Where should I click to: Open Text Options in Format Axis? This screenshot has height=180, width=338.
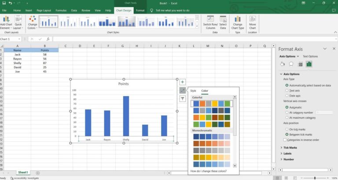(310, 56)
